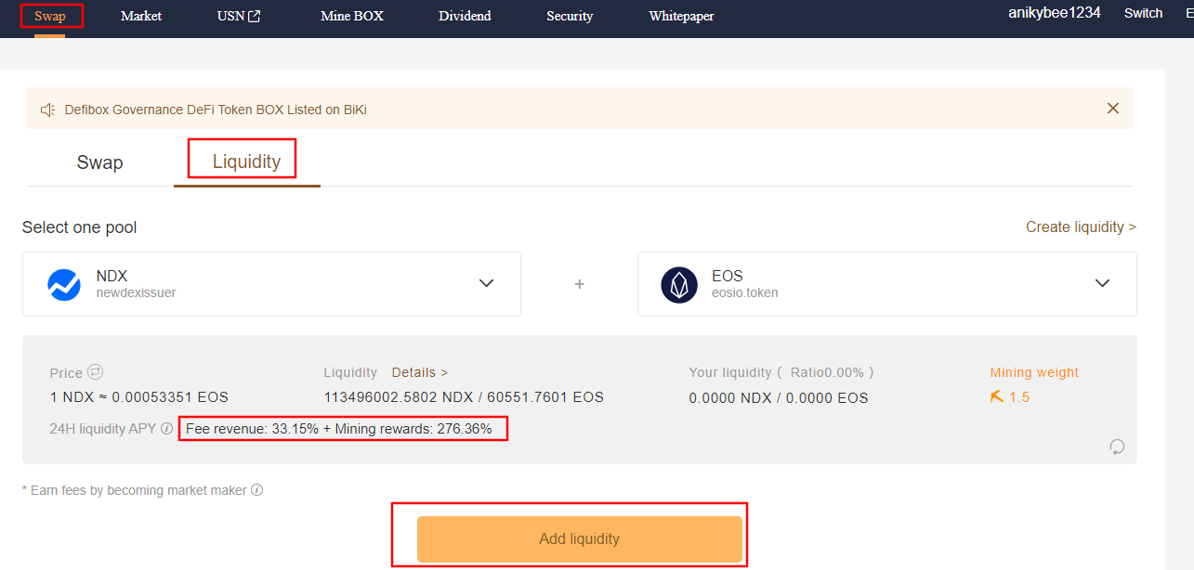
Task: Go to Mine BOX
Action: pos(351,16)
